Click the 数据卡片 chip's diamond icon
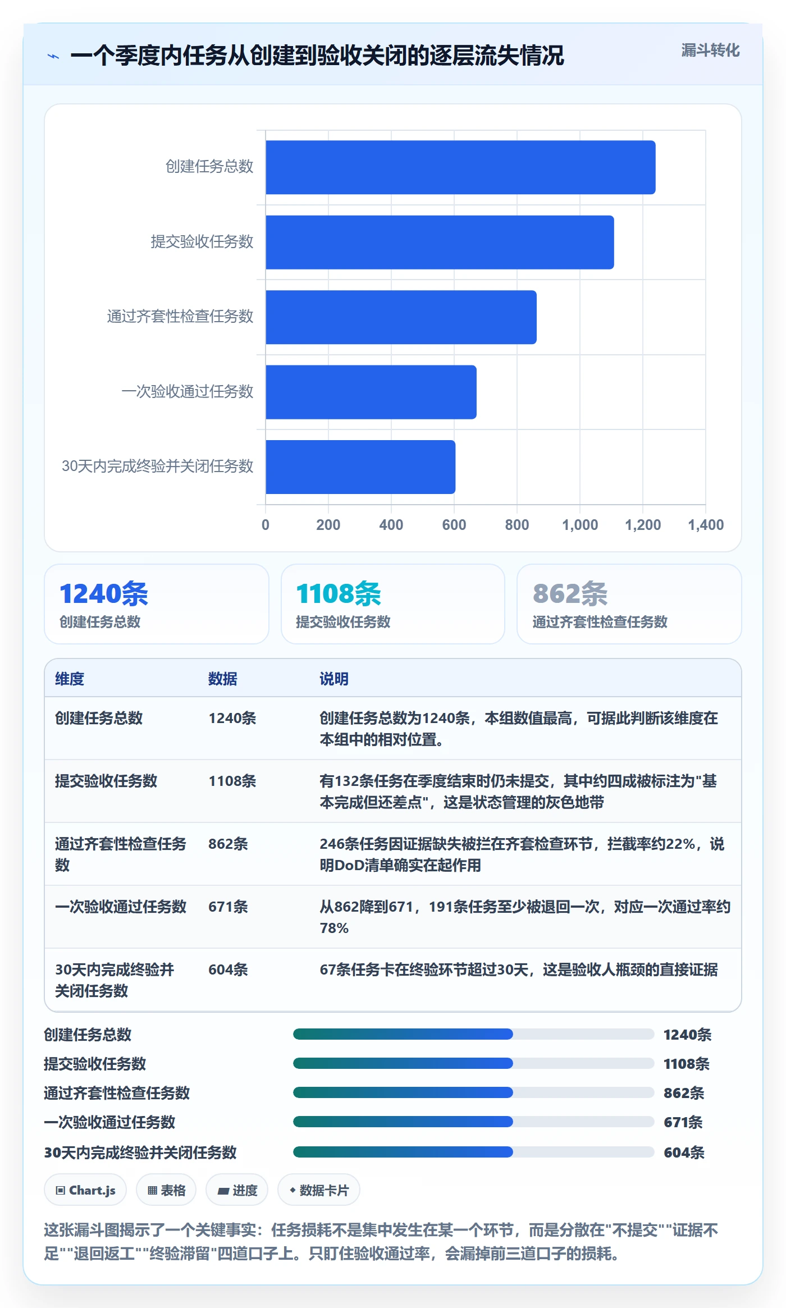Screen dimensions: 786x1308 click(293, 1190)
